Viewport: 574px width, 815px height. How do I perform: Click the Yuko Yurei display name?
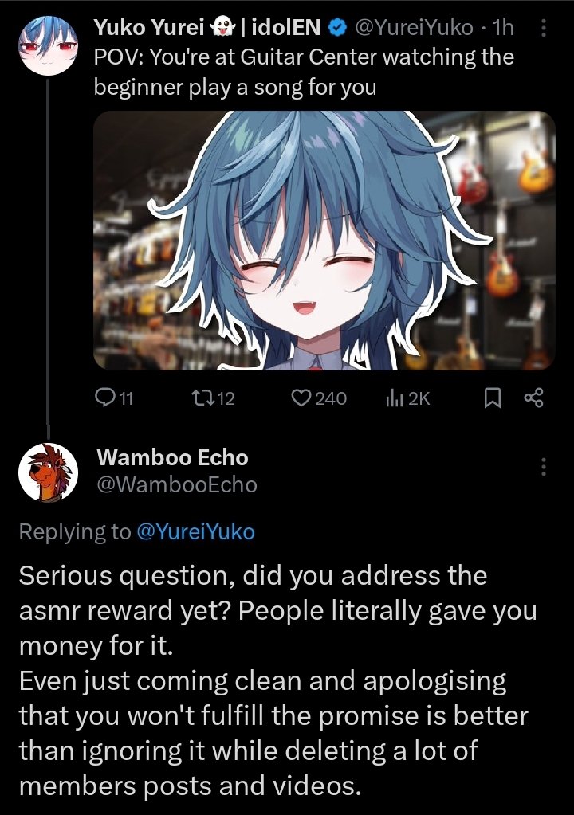click(149, 28)
